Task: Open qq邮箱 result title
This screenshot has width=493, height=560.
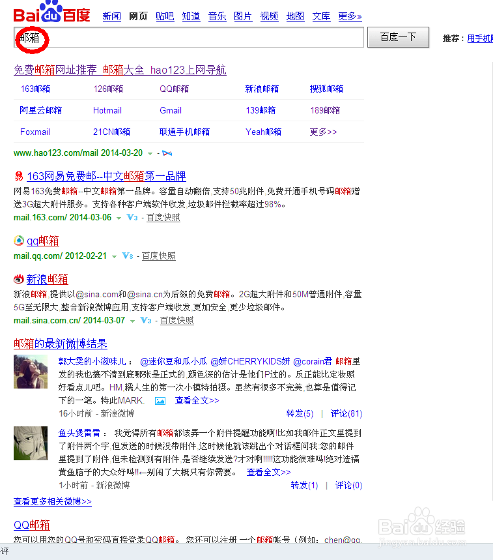Action: coord(43,241)
